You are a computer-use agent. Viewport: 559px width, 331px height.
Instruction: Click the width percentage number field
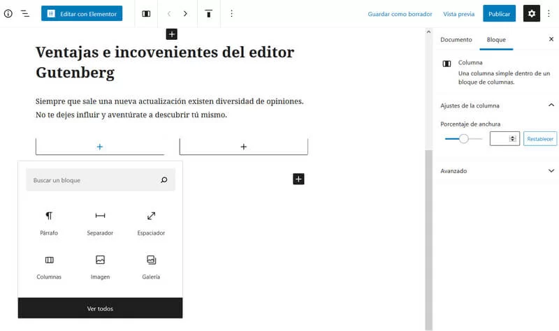504,138
